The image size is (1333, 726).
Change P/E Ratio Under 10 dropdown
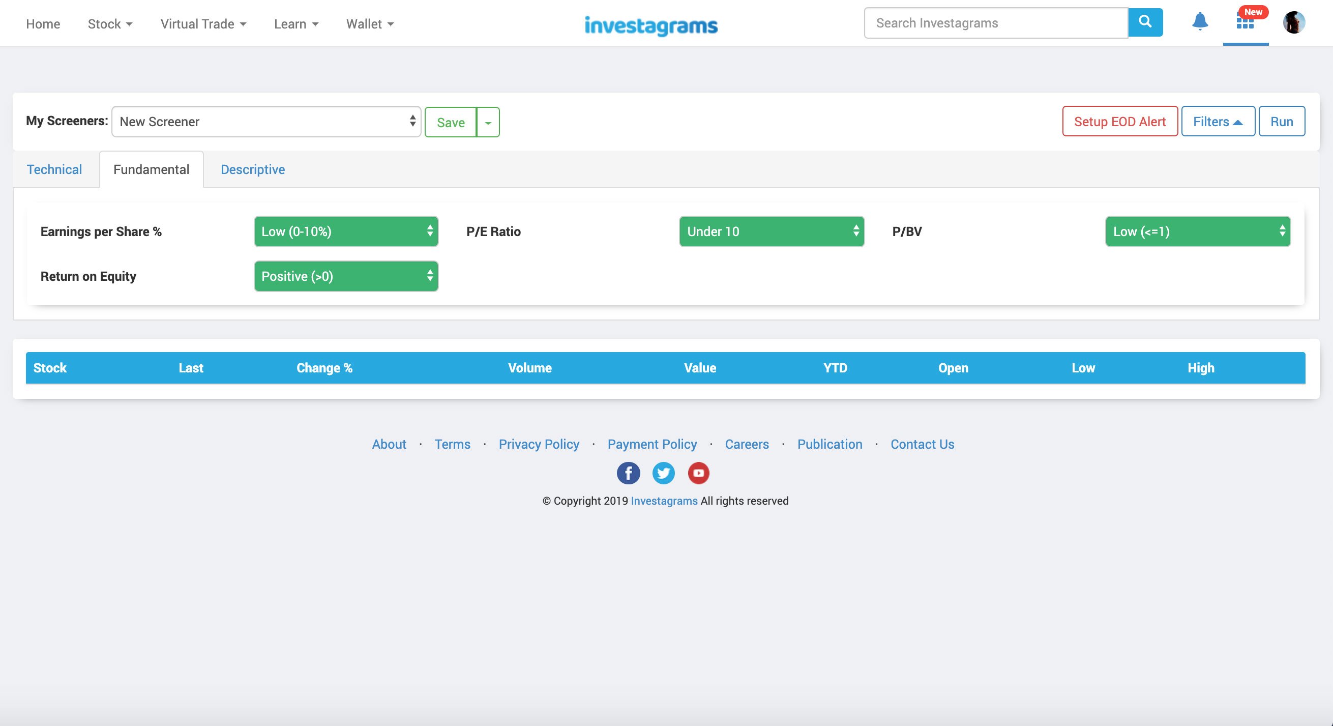coord(772,231)
